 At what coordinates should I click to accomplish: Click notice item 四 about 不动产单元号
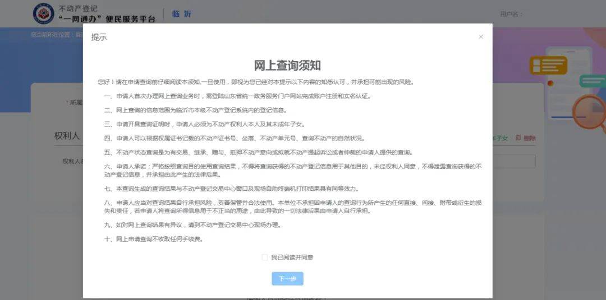235,138
